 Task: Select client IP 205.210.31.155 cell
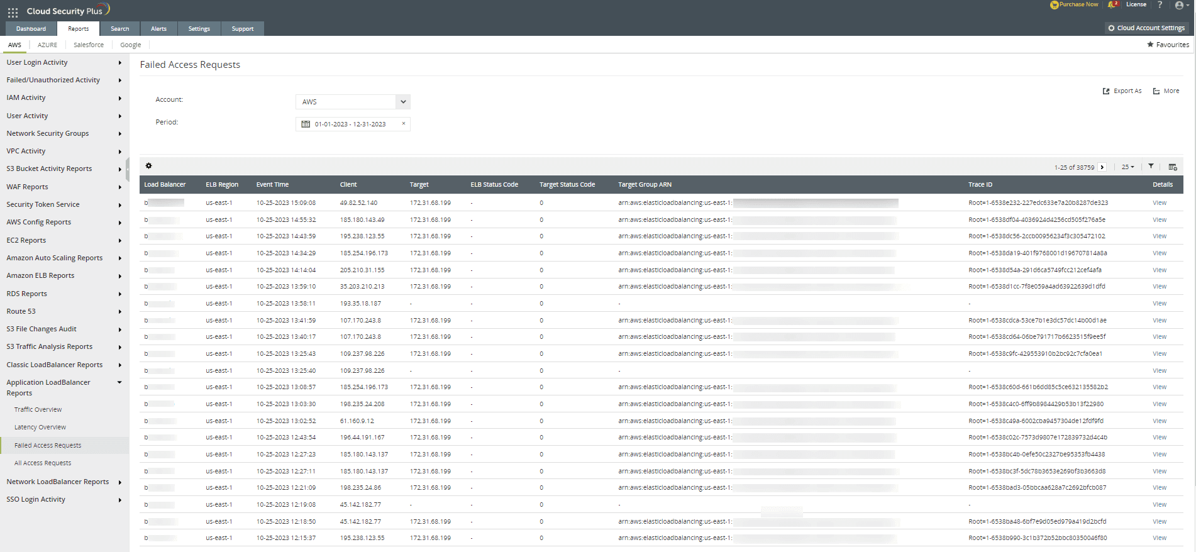[362, 270]
